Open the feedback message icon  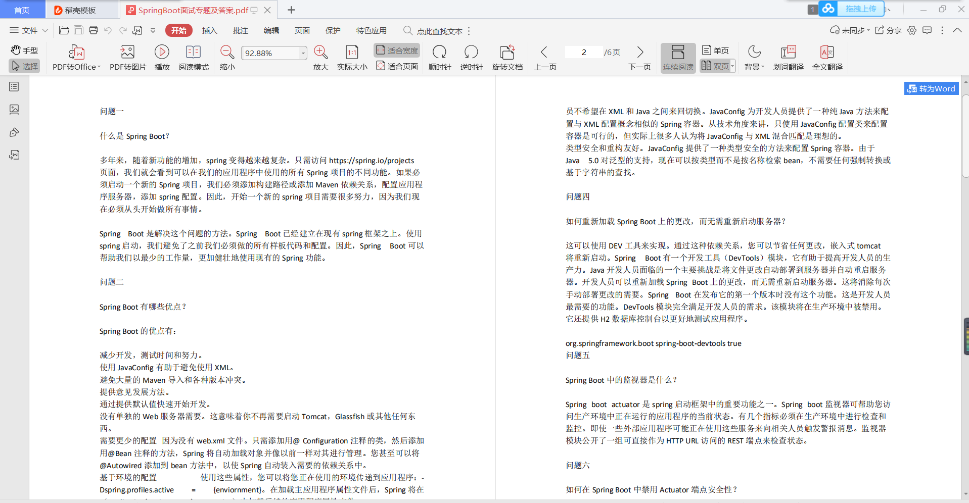click(x=927, y=30)
